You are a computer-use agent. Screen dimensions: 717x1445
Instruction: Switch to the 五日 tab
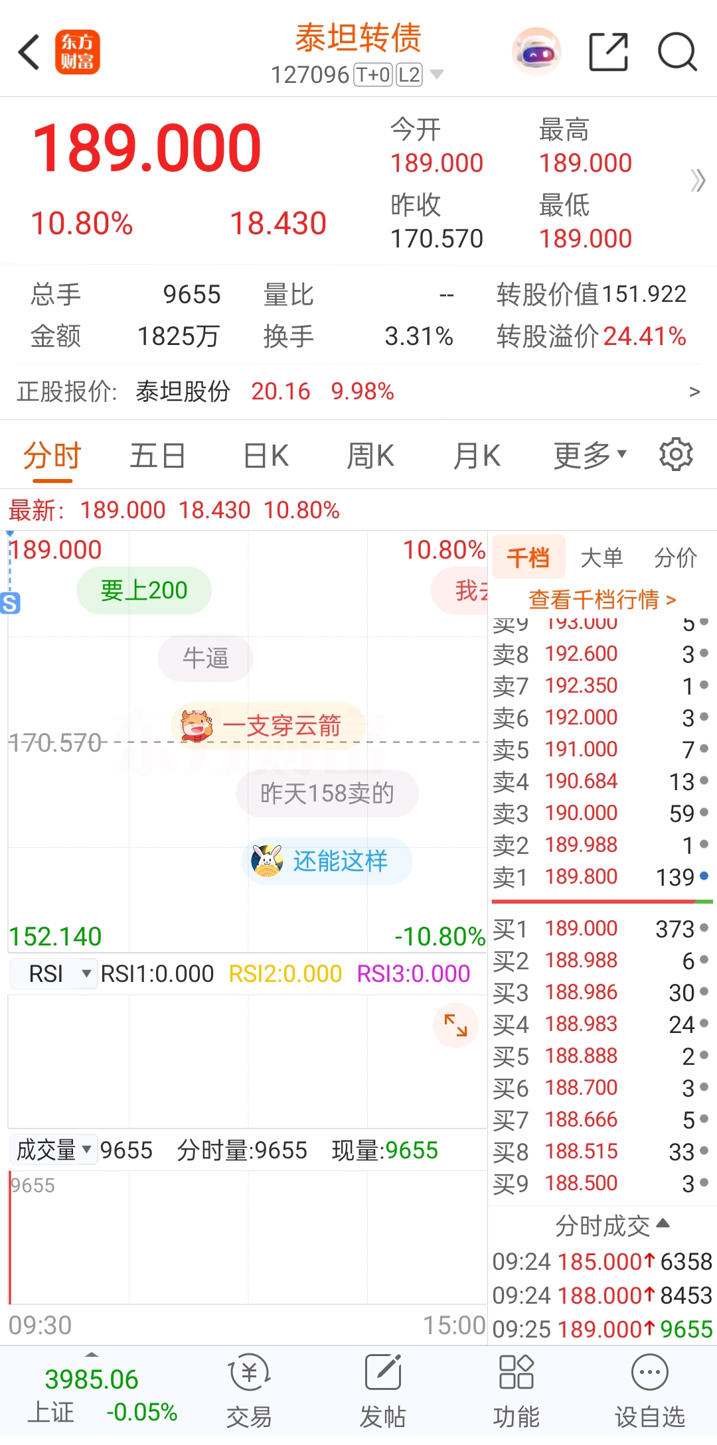[157, 456]
